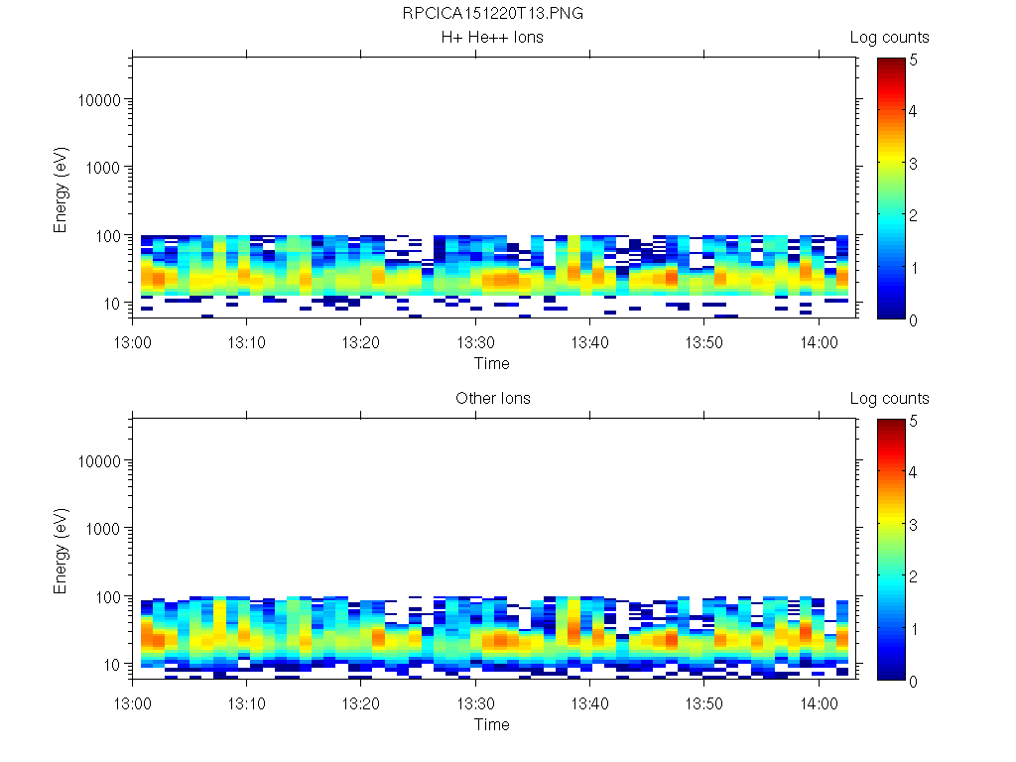Click the RPCICA151220T13.PNG file title

[x=492, y=13]
